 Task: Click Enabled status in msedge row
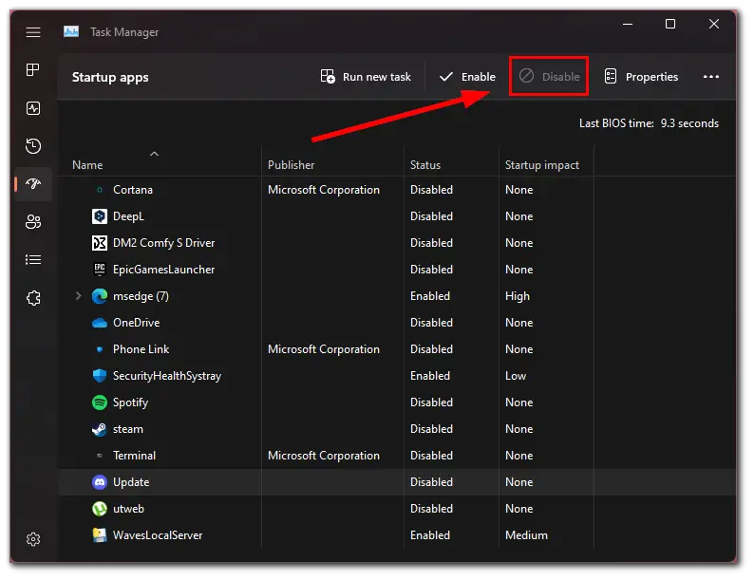[430, 296]
